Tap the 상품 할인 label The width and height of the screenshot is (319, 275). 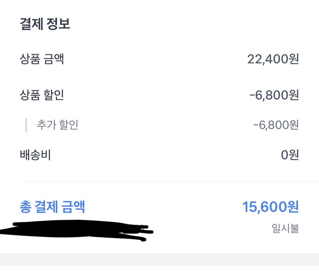pyautogui.click(x=42, y=95)
